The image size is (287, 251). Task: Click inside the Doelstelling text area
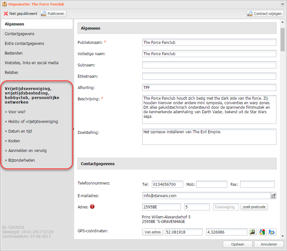209,137
